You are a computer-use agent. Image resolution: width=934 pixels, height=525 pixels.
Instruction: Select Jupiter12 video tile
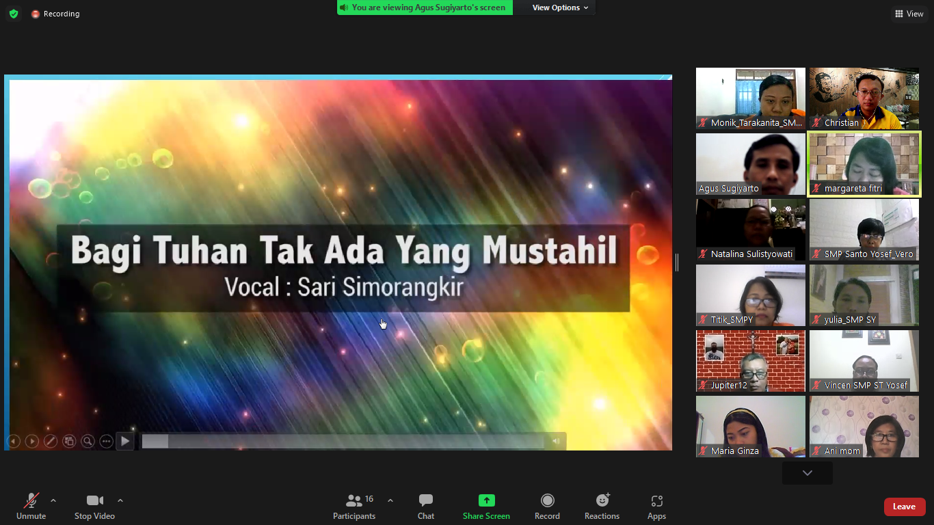click(x=751, y=361)
